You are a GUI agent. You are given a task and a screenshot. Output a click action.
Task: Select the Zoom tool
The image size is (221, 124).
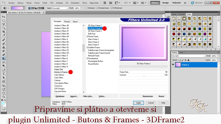click(4, 97)
